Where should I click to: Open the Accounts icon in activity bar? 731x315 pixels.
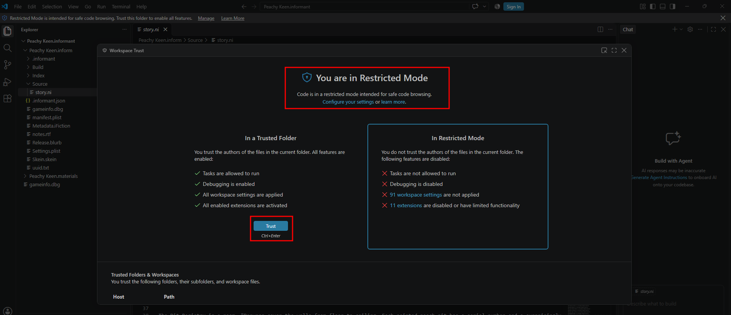[x=8, y=311]
